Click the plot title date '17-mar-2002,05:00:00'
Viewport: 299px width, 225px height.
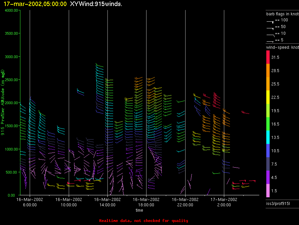[35, 4]
